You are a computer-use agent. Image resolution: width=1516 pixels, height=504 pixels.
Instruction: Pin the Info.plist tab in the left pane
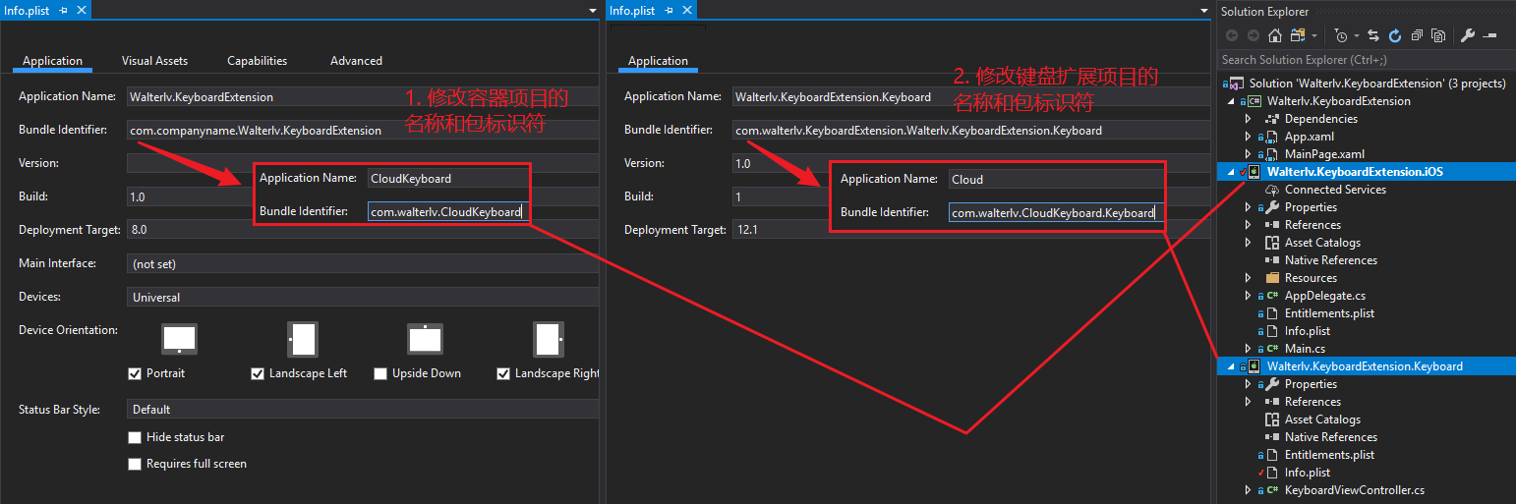coord(64,10)
